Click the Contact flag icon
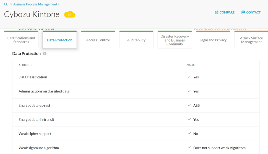 243,12
